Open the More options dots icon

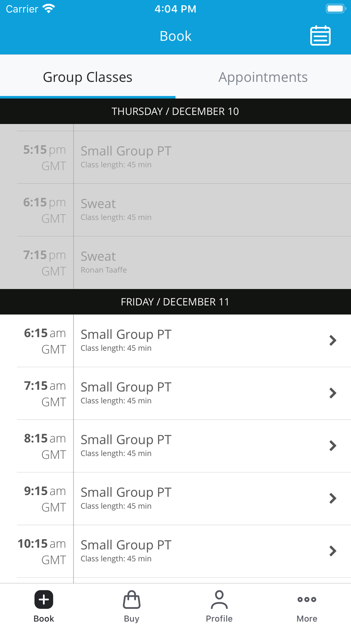coord(307,599)
